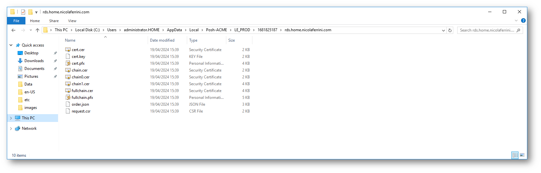Viewport: 541px width, 173px height.
Task: Navigate up one folder level
Action: [38, 30]
